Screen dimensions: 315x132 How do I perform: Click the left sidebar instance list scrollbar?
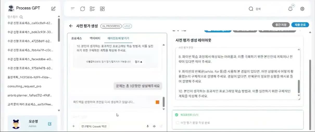[59, 30]
